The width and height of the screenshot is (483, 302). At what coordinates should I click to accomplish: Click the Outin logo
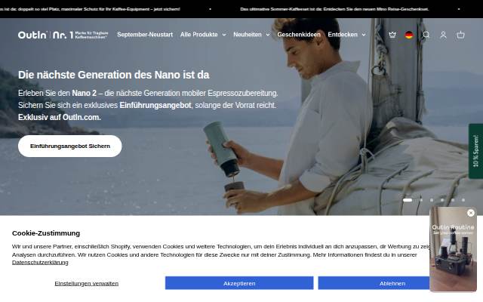pos(32,35)
